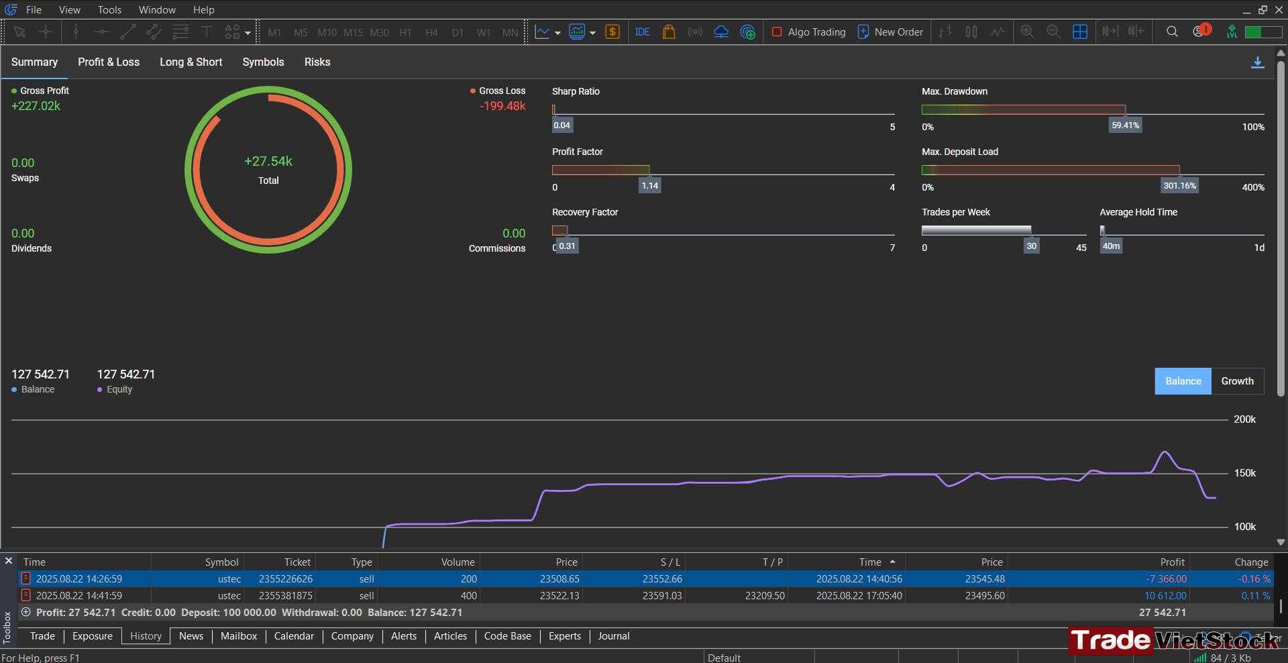
Task: Select the horizontal line drawing tool
Action: pos(102,32)
